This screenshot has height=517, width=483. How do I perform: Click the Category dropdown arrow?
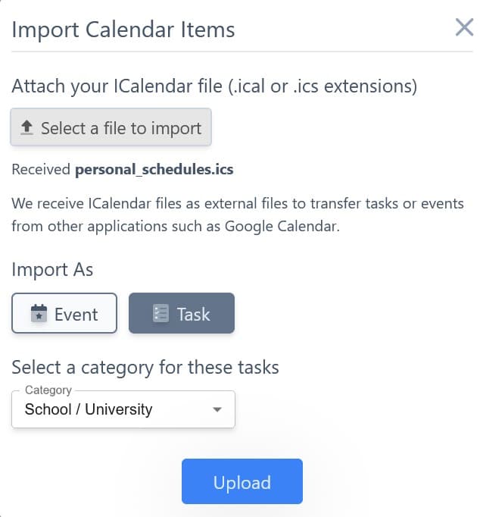coord(217,409)
